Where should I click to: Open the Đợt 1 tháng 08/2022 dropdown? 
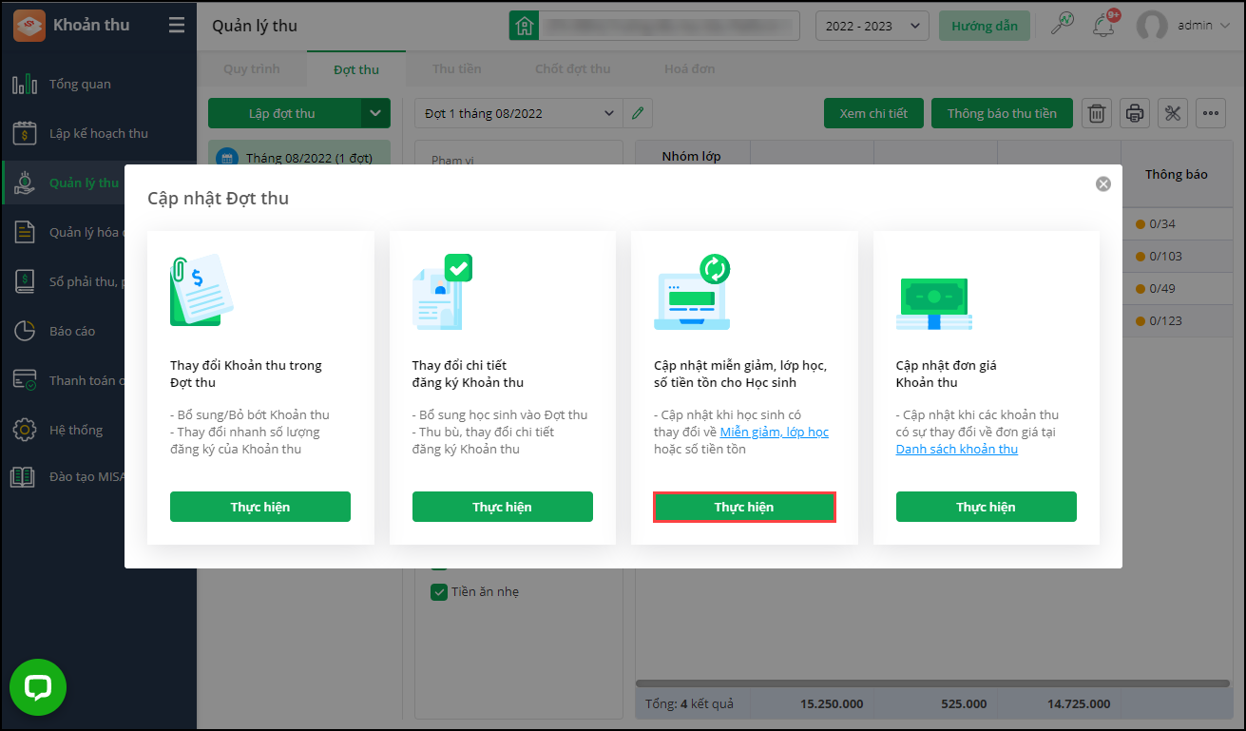519,114
